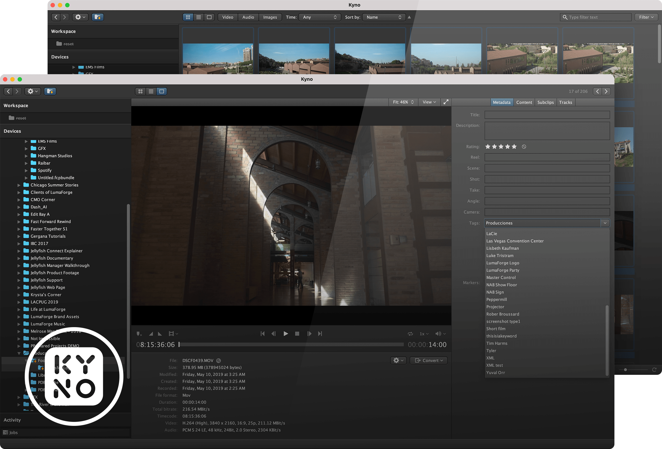This screenshot has height=449, width=662.
Task: Open the gear actions menu next to Convert
Action: pyautogui.click(x=398, y=360)
